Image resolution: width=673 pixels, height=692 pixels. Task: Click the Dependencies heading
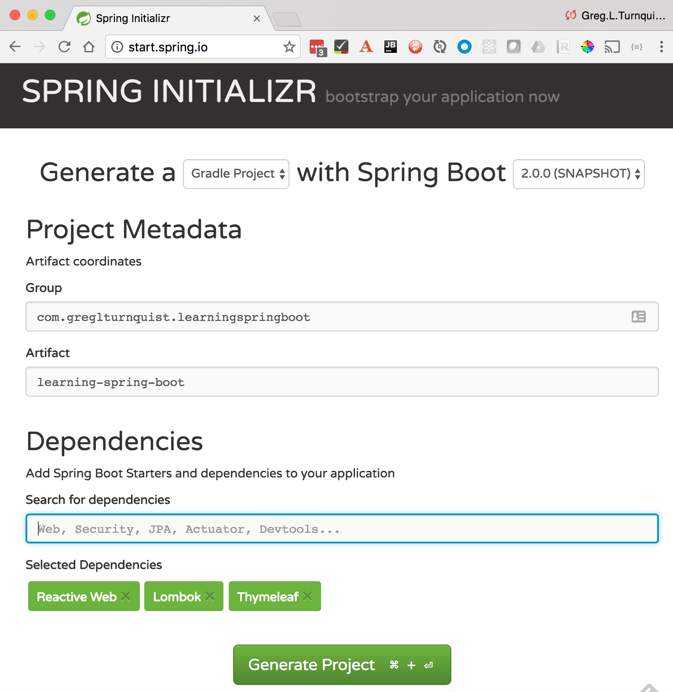point(114,441)
